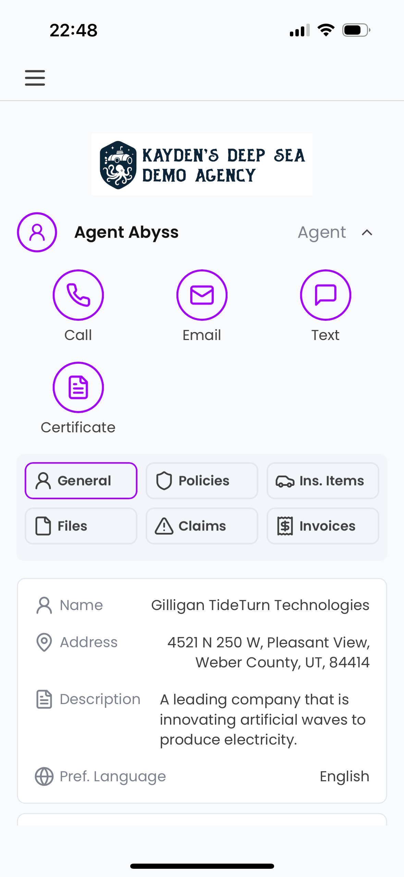Switch to the Policies tab
Viewport: 404px width, 877px height.
tap(202, 480)
